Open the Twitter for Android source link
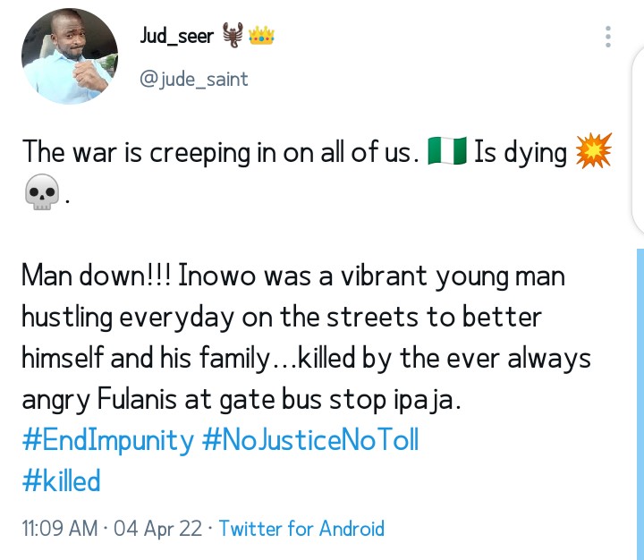The image size is (644, 560). 301,529
